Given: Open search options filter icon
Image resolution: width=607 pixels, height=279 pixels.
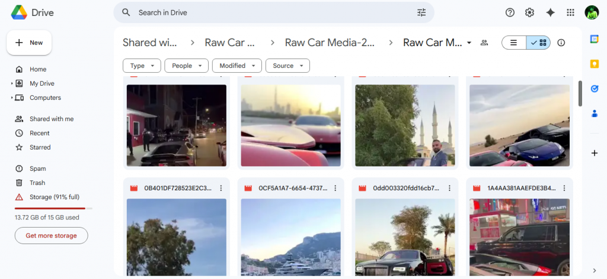Looking at the screenshot, I should (x=421, y=12).
